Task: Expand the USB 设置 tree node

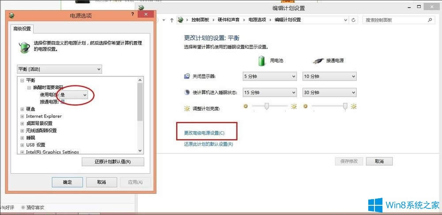Action: pyautogui.click(x=22, y=145)
